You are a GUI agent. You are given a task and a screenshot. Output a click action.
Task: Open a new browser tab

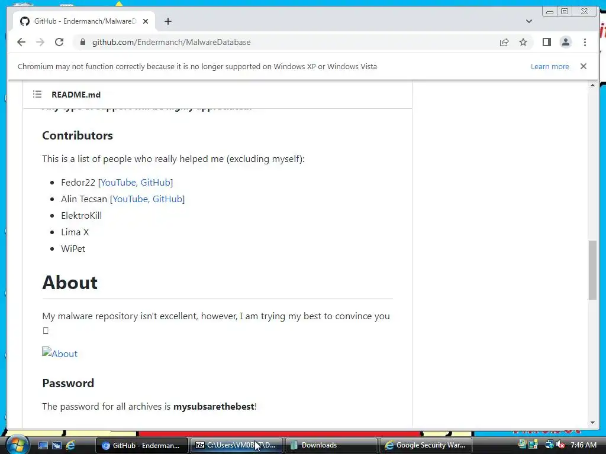tap(167, 21)
